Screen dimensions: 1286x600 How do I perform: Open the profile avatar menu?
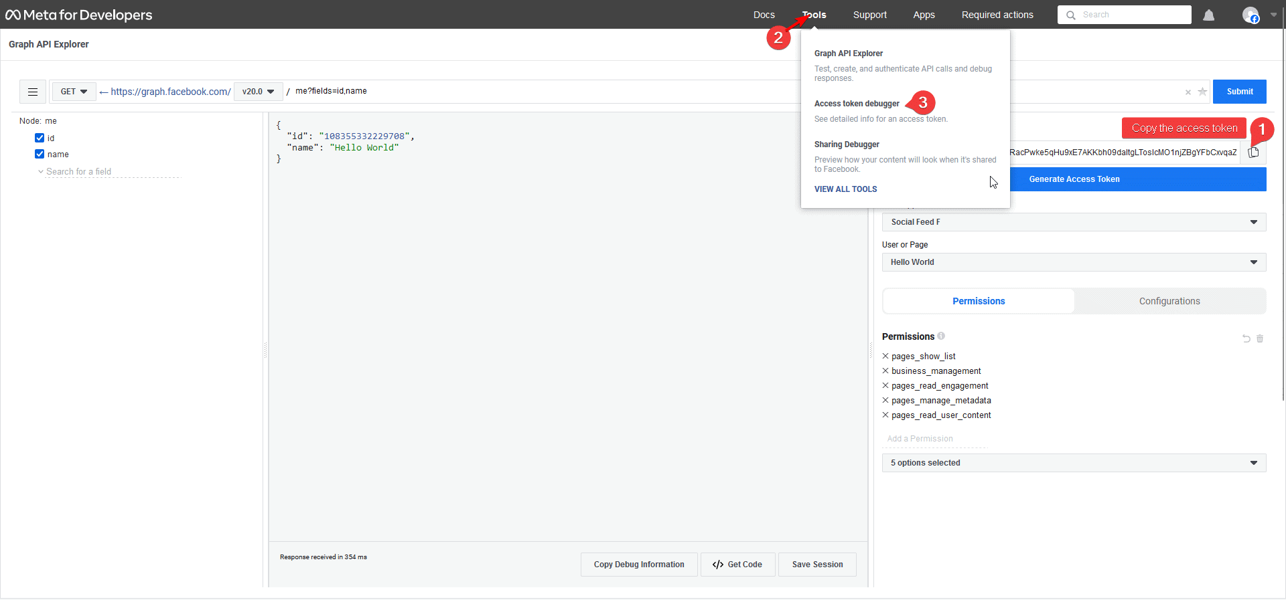(1251, 15)
